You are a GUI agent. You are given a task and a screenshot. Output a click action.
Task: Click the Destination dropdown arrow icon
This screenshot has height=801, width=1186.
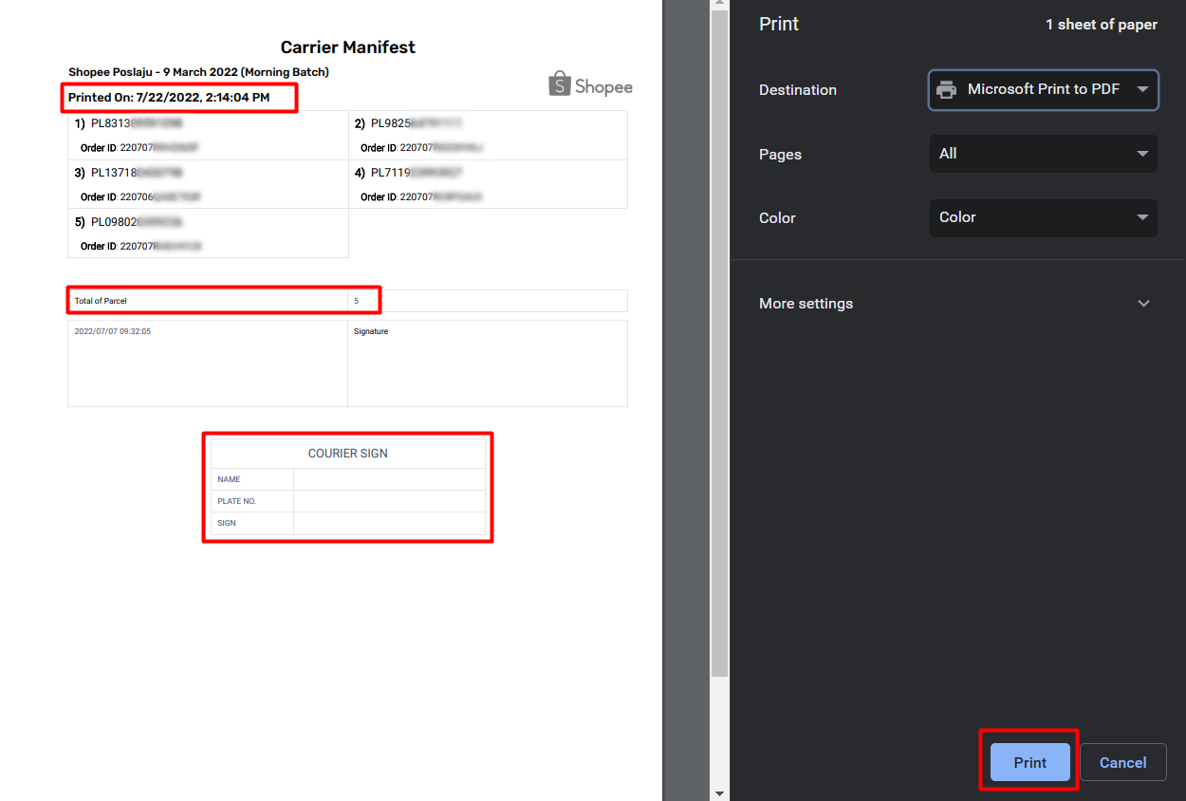[1143, 90]
